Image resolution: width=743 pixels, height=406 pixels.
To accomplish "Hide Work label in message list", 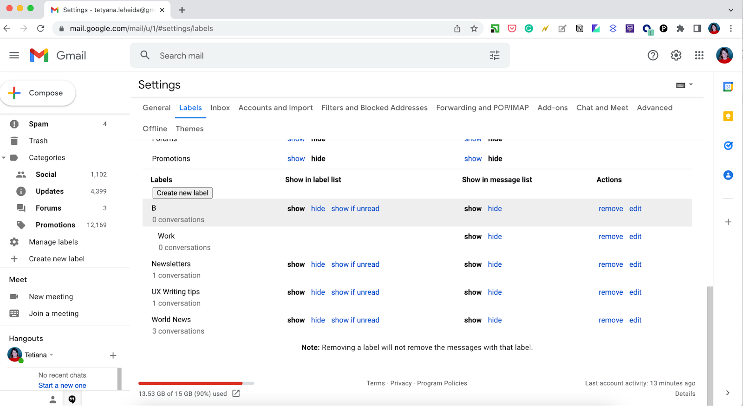I will (x=495, y=237).
